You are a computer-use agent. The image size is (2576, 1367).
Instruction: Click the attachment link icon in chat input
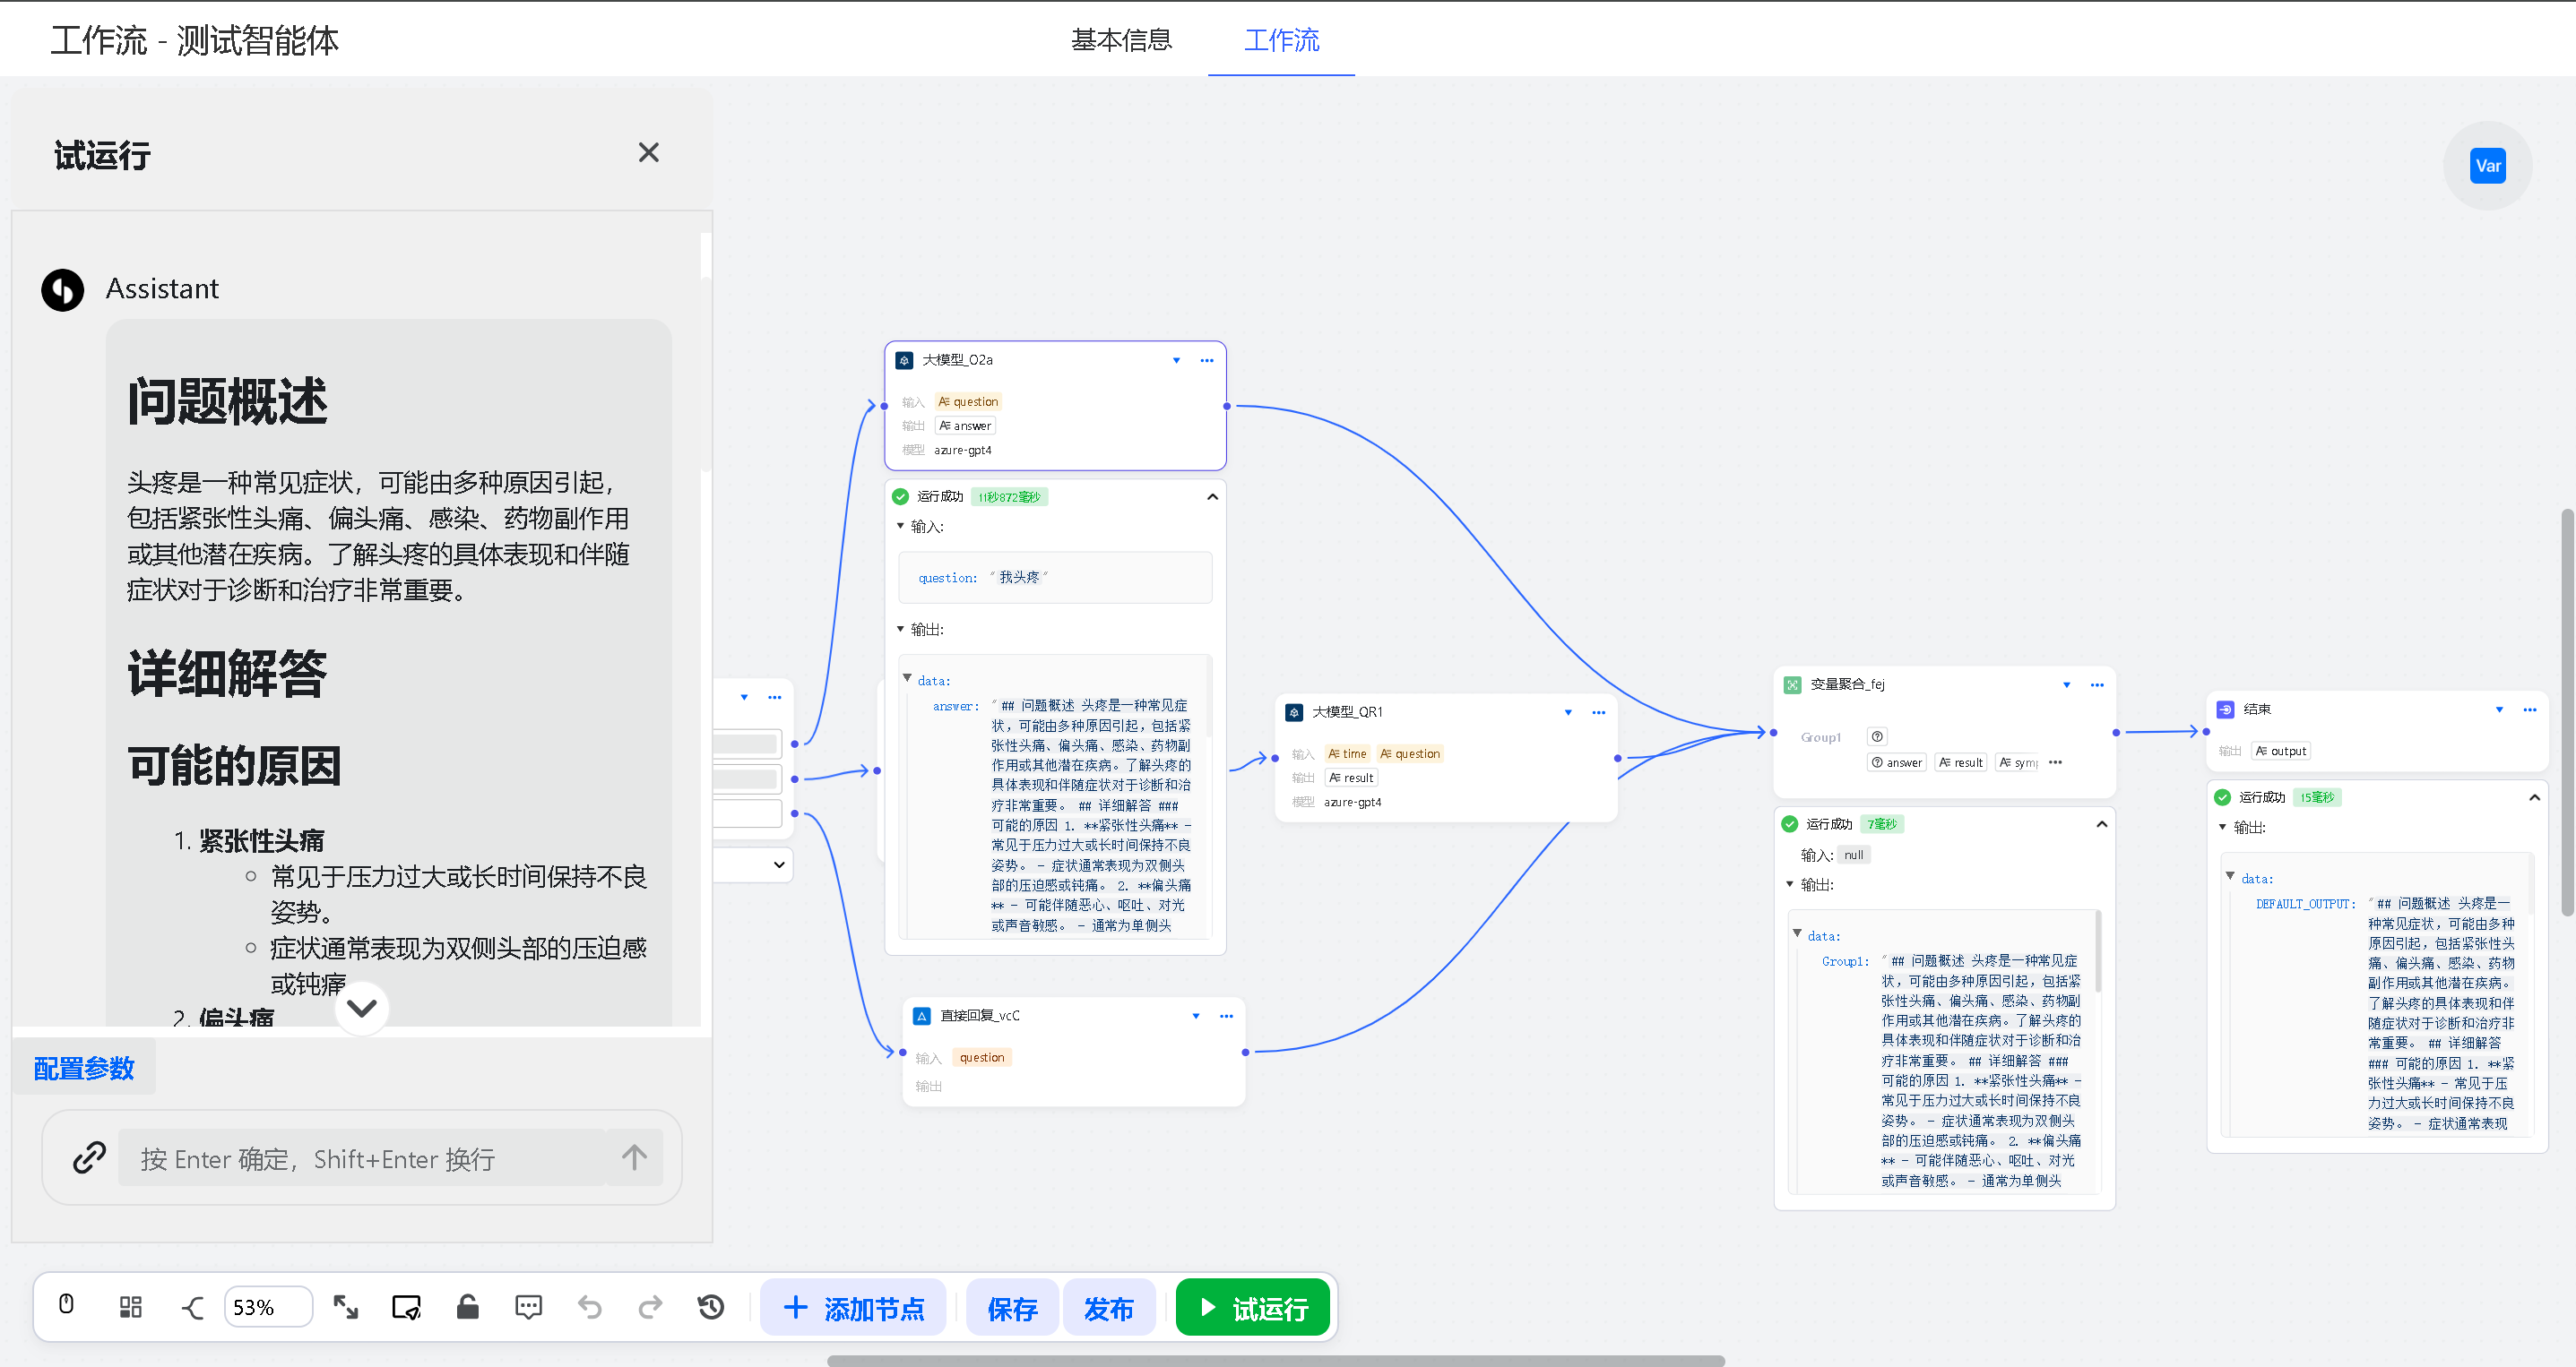90,1157
